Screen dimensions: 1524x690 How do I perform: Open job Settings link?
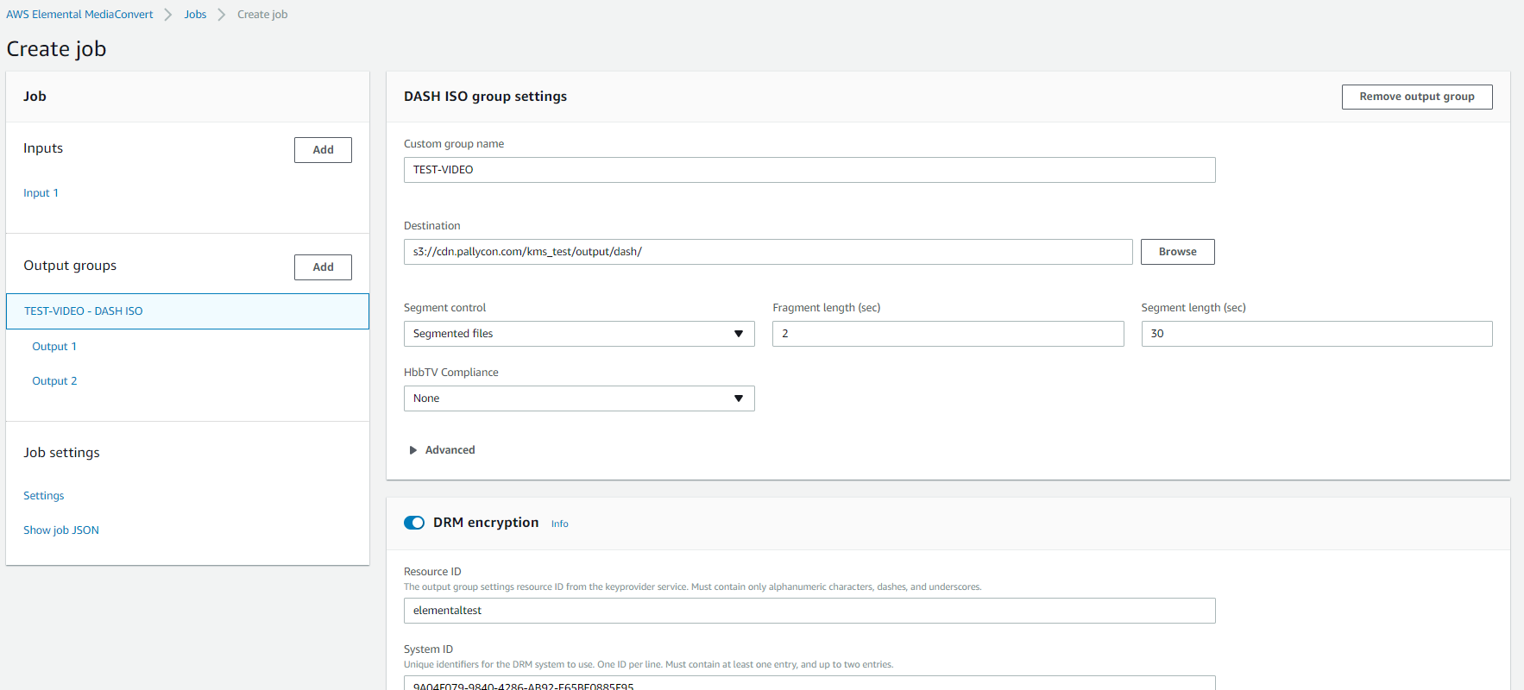[44, 496]
